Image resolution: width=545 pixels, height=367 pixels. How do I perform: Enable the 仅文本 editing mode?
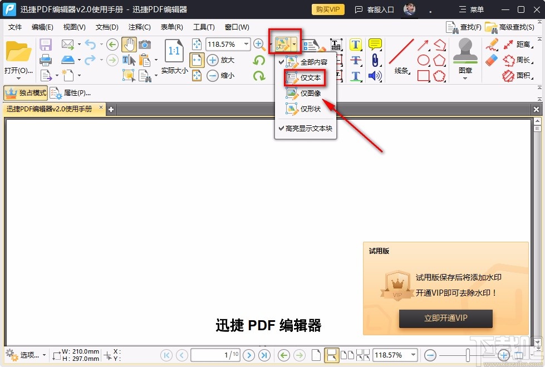point(305,78)
